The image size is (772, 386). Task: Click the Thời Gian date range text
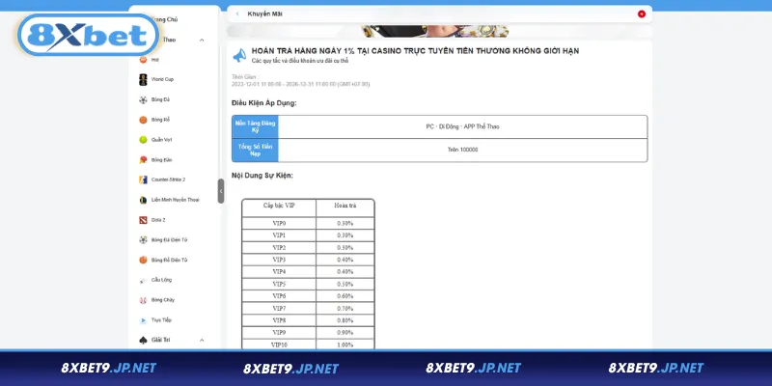(x=300, y=84)
